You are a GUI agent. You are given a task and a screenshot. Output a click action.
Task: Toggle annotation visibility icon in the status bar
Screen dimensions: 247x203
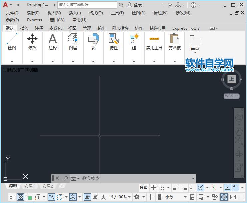[x=87, y=197]
